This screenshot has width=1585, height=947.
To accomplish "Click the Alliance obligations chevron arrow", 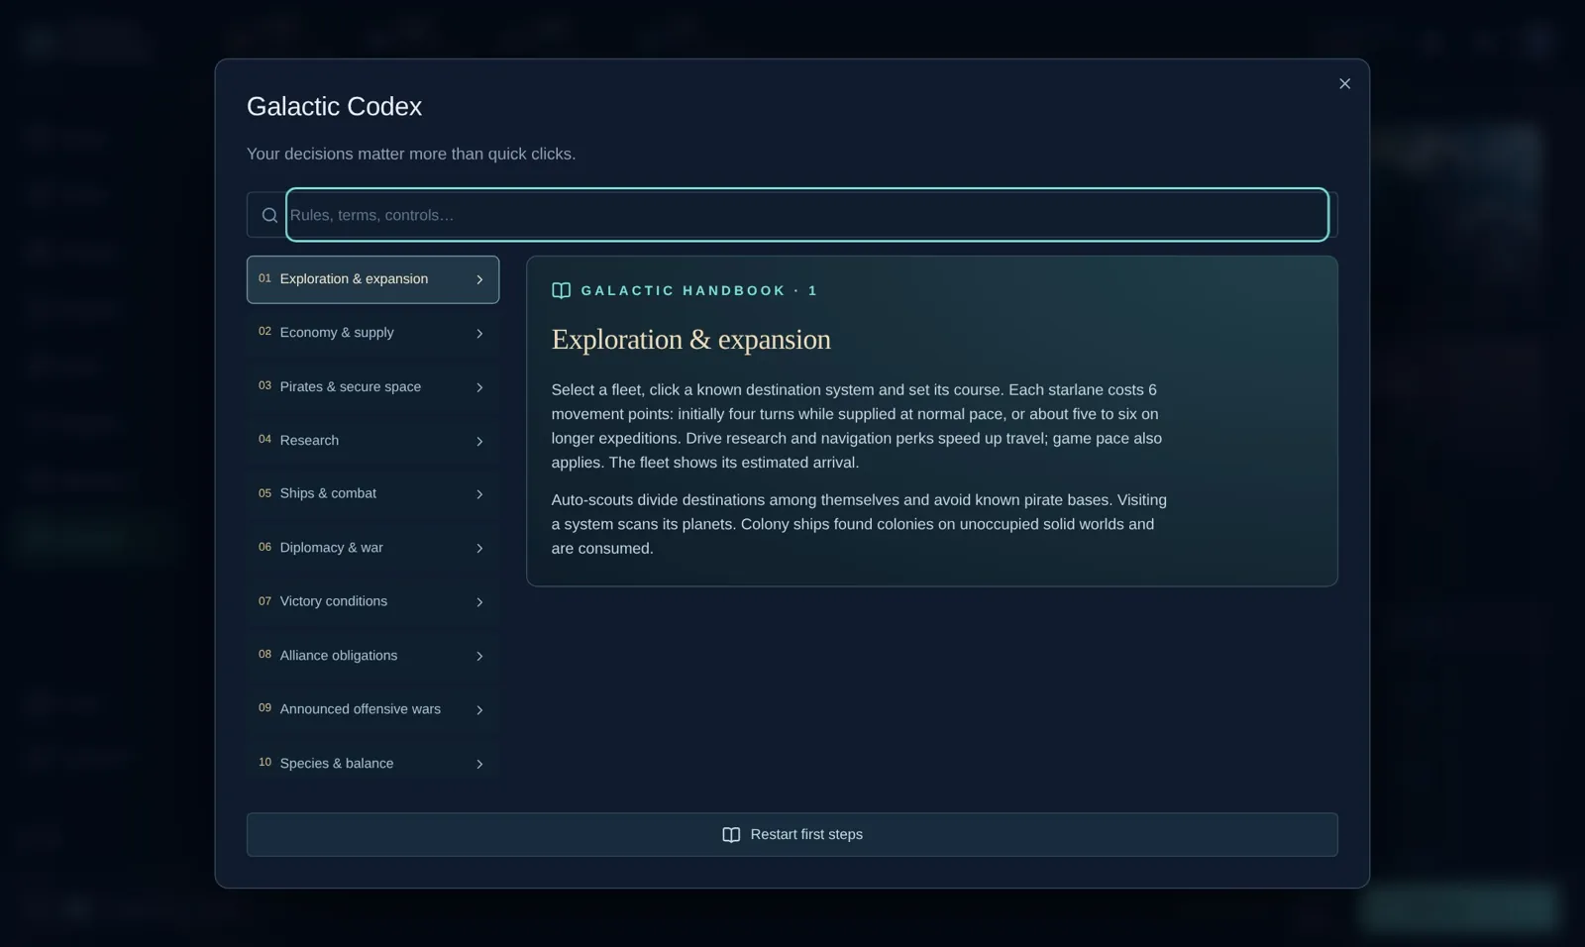I will coord(479,657).
